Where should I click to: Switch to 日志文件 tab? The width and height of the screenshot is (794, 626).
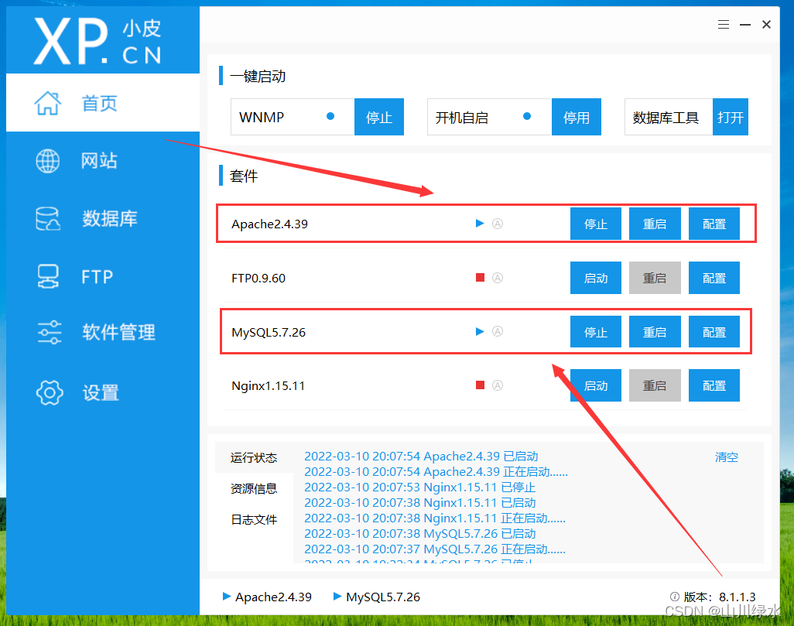254,520
